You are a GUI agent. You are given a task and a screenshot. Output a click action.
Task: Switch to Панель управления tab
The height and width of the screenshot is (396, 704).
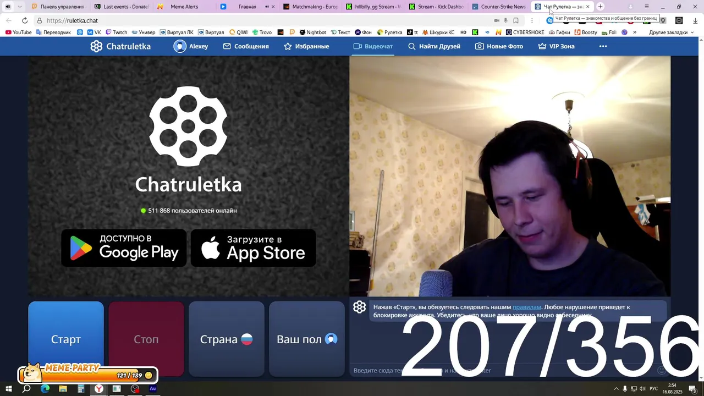pyautogui.click(x=58, y=7)
